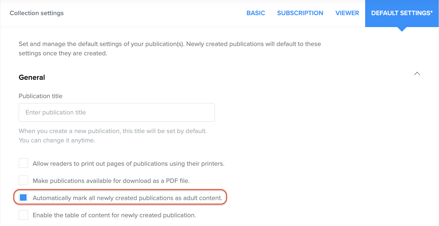Image resolution: width=439 pixels, height=226 pixels.
Task: Click the 'Enable the table of content' label
Action: pyautogui.click(x=114, y=216)
